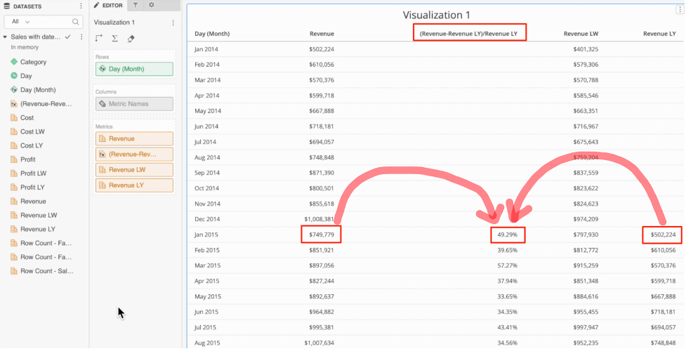Click the Jan 2015 percentage cell 49.29%
Viewport: 686px width, 349px height.
(507, 235)
